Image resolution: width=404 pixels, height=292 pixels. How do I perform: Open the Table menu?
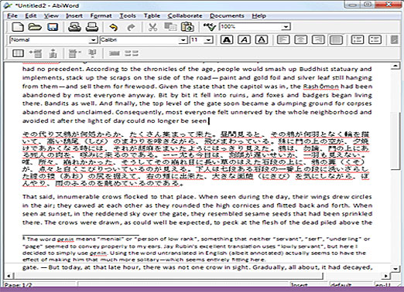[152, 15]
